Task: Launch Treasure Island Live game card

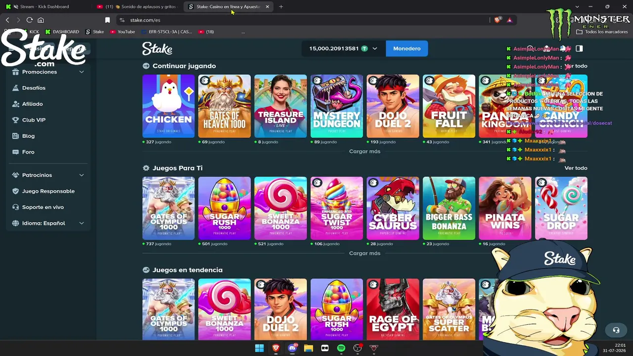Action: point(280,106)
